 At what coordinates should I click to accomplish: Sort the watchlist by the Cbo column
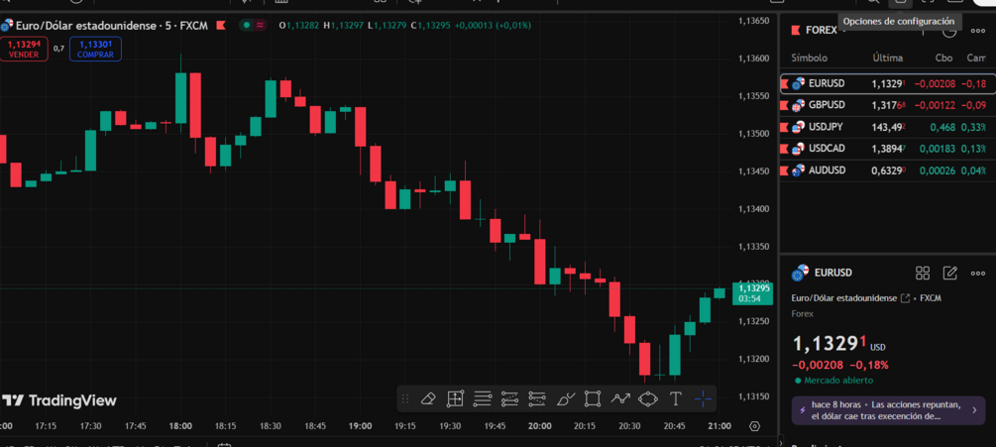coord(943,57)
